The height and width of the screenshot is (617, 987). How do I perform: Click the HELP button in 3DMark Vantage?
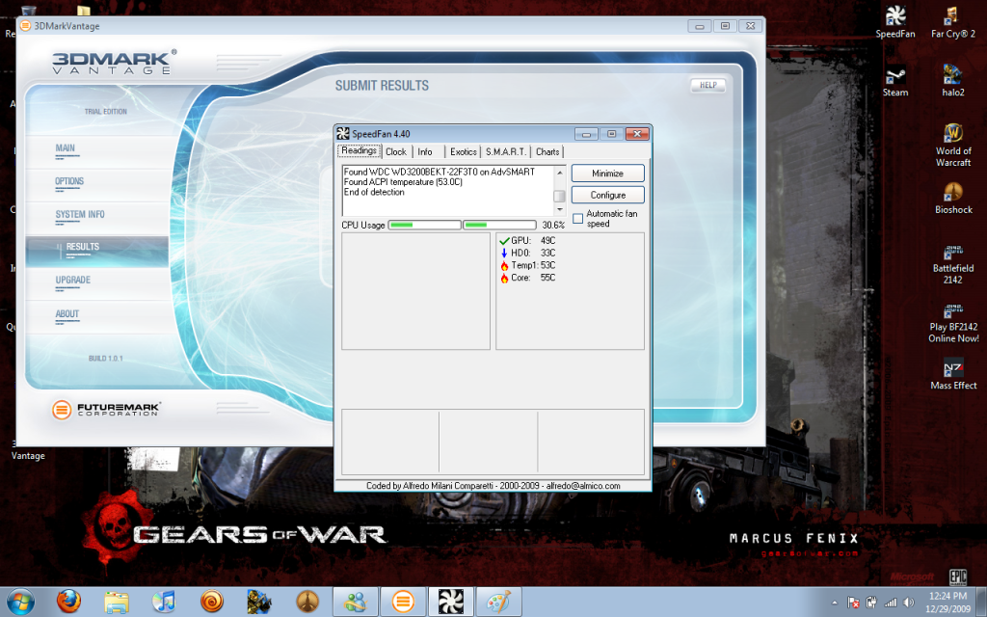708,85
